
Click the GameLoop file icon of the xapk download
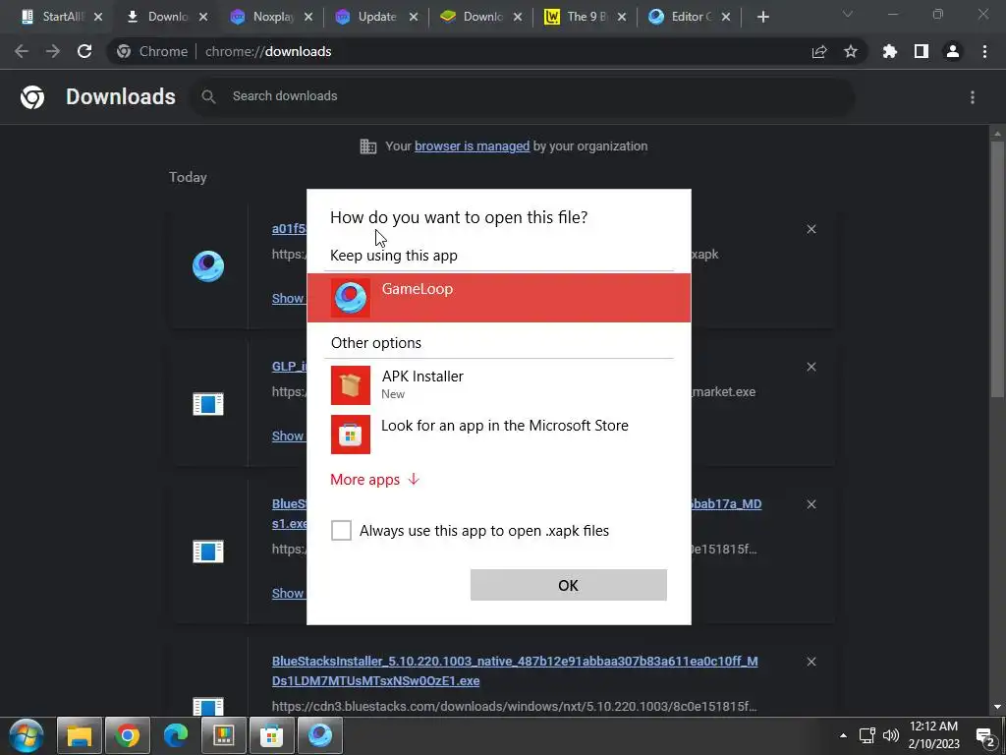[208, 266]
